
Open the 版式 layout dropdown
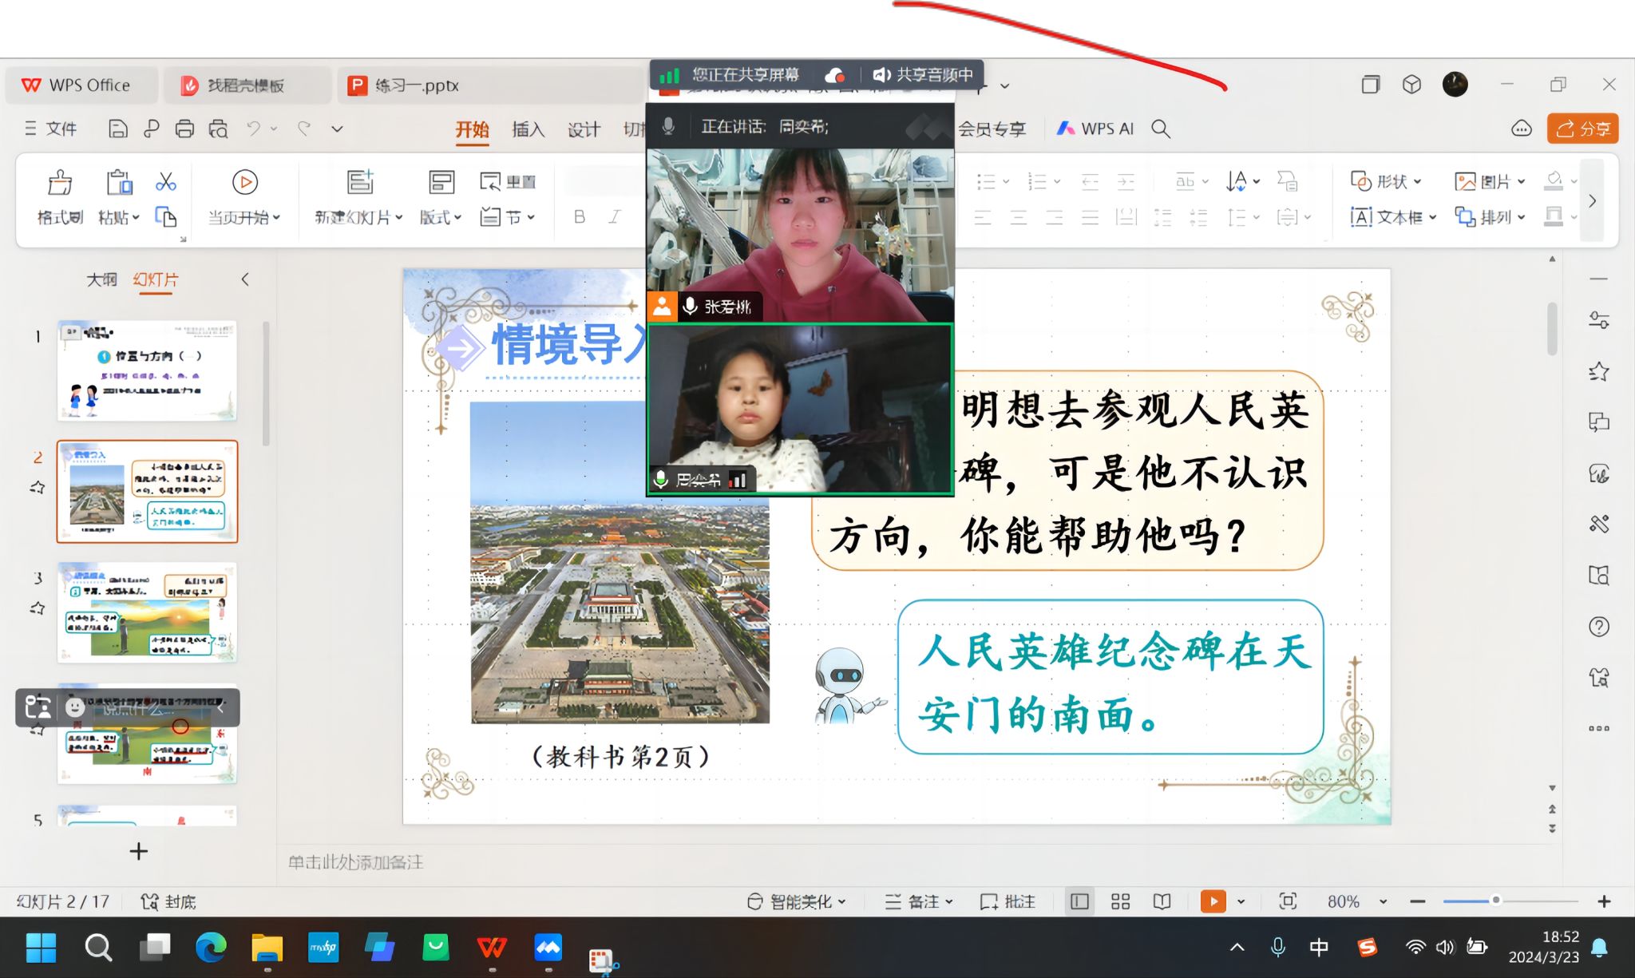click(441, 217)
